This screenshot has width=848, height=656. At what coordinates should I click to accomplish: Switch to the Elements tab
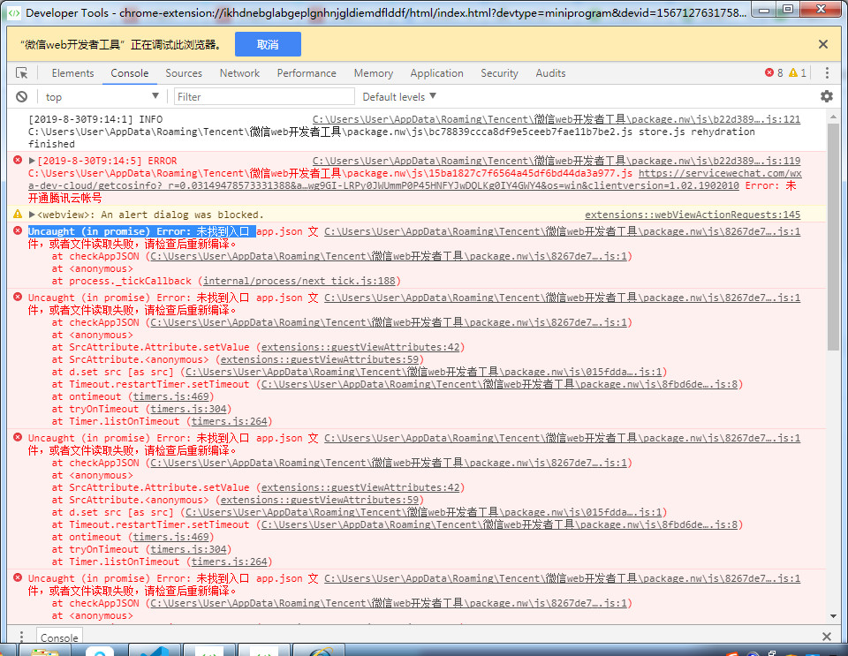tap(72, 73)
